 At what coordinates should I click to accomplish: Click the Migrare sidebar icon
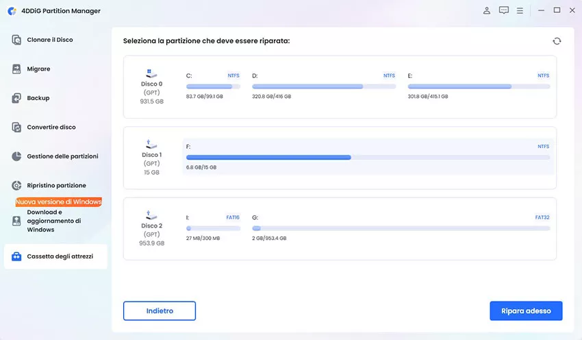pyautogui.click(x=17, y=69)
